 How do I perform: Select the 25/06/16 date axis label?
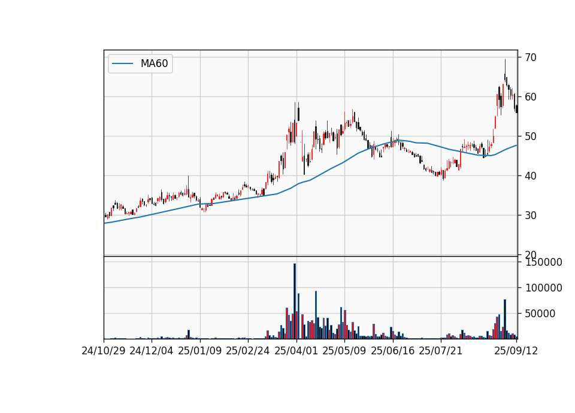pyautogui.click(x=393, y=351)
